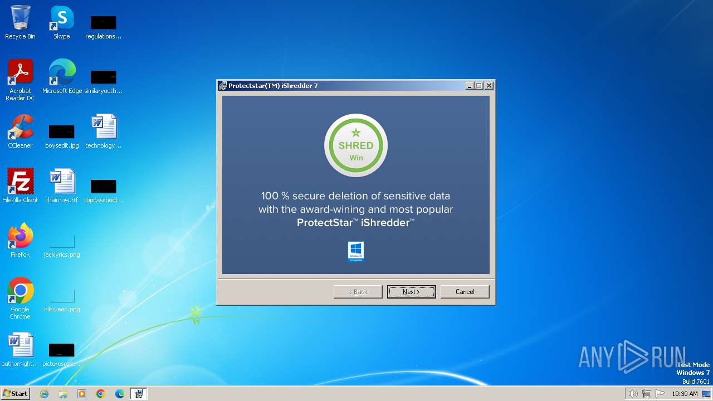Select oilscreen.png on the desktop

(62, 300)
